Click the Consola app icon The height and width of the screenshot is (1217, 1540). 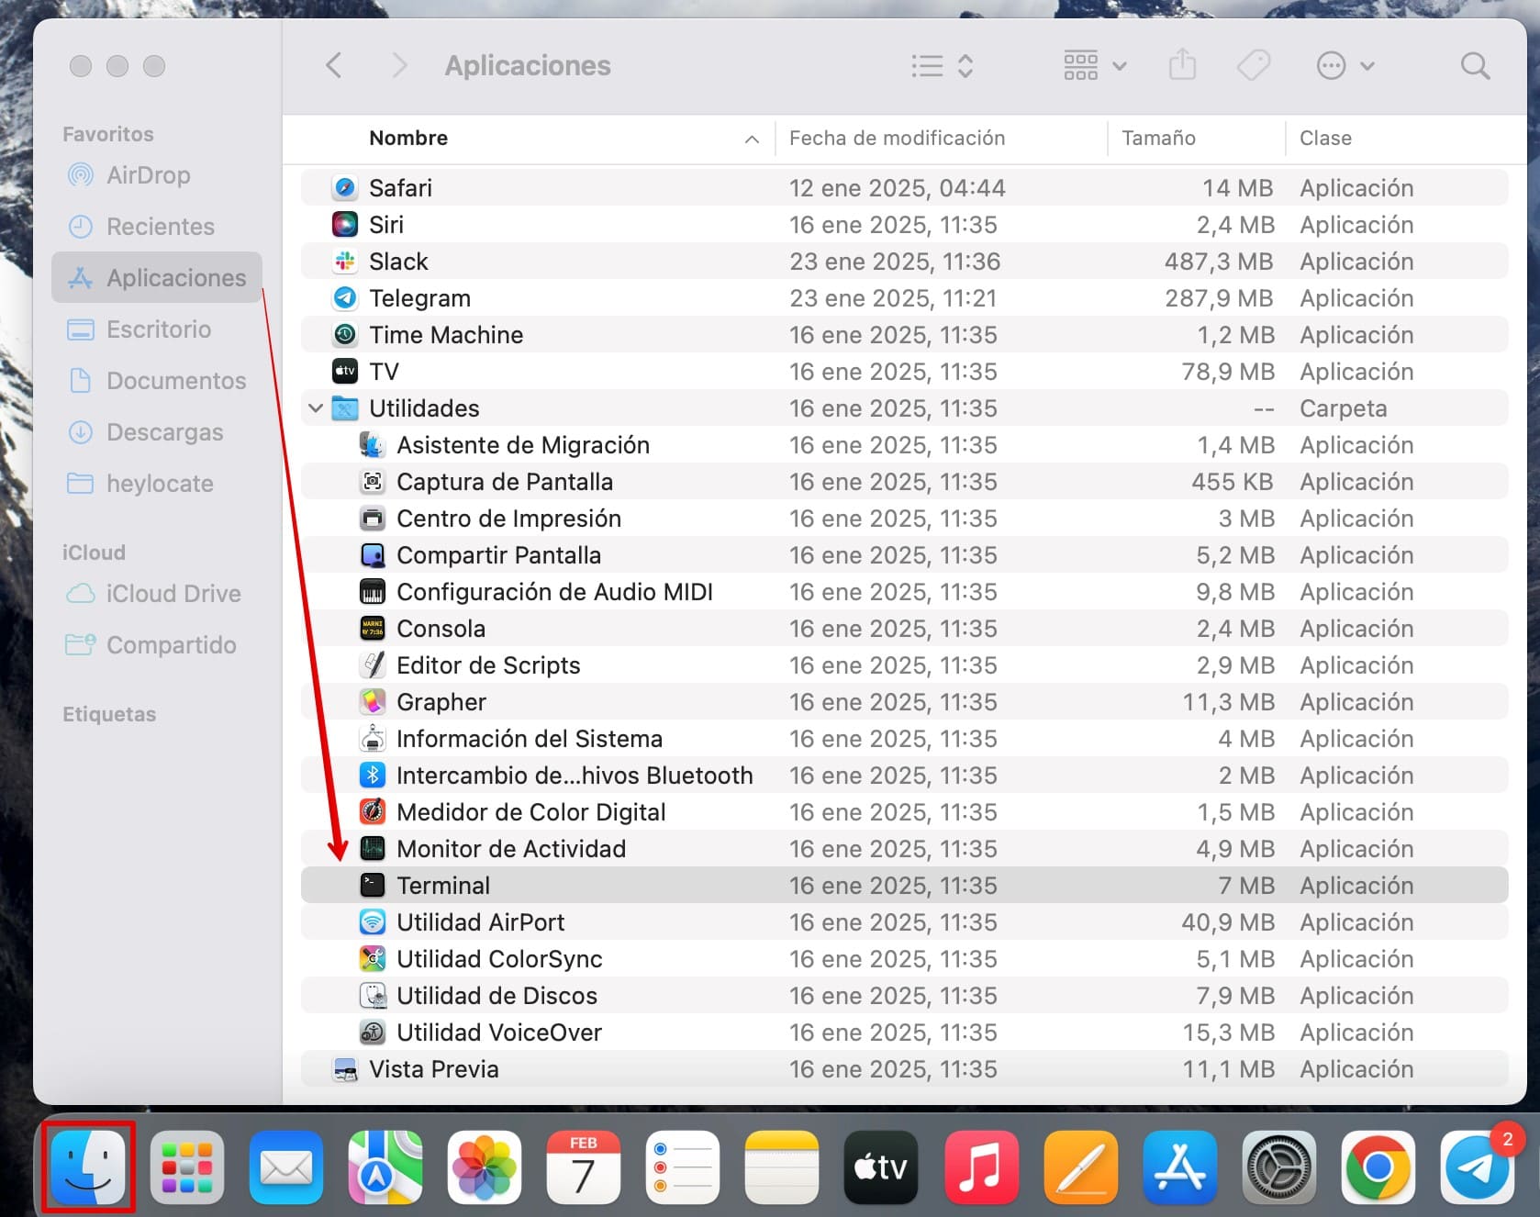point(373,629)
